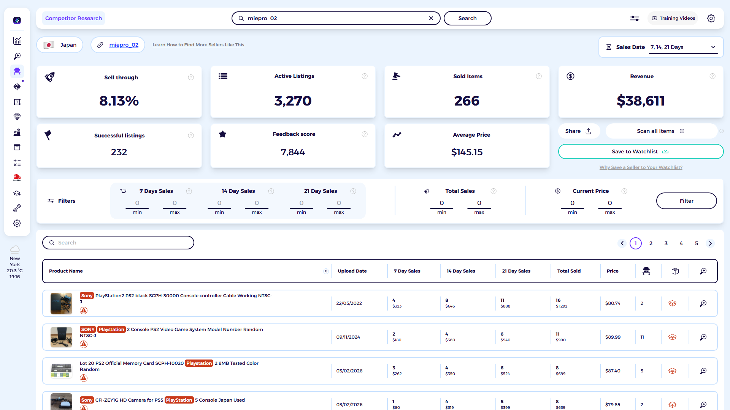Go to results page 3
Viewport: 730px width, 410px height.
pyautogui.click(x=666, y=243)
